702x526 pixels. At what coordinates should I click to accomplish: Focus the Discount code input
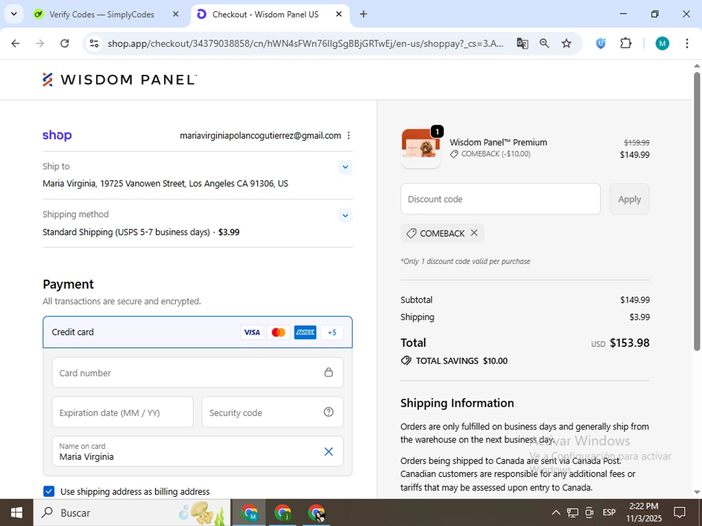(x=500, y=199)
